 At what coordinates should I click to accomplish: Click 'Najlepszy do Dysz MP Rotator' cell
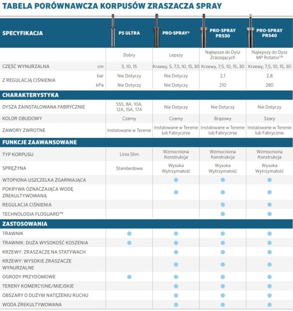tap(269, 55)
